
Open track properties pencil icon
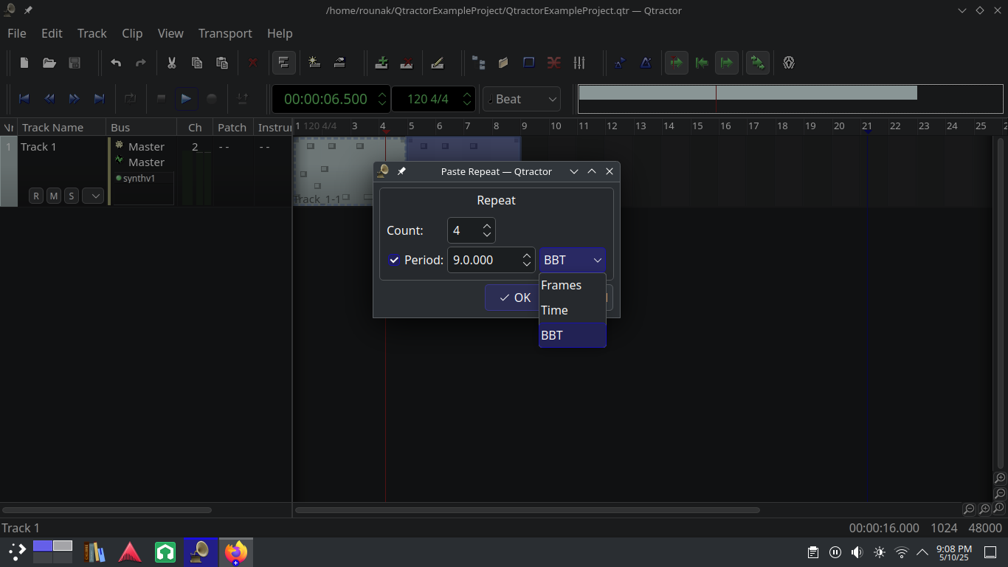[437, 63]
